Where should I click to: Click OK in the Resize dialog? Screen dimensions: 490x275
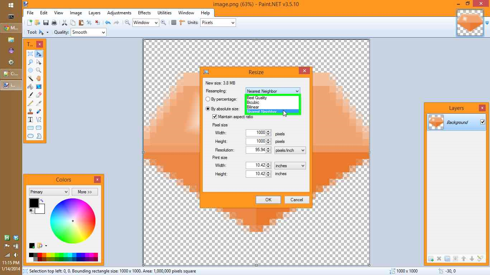[268, 200]
